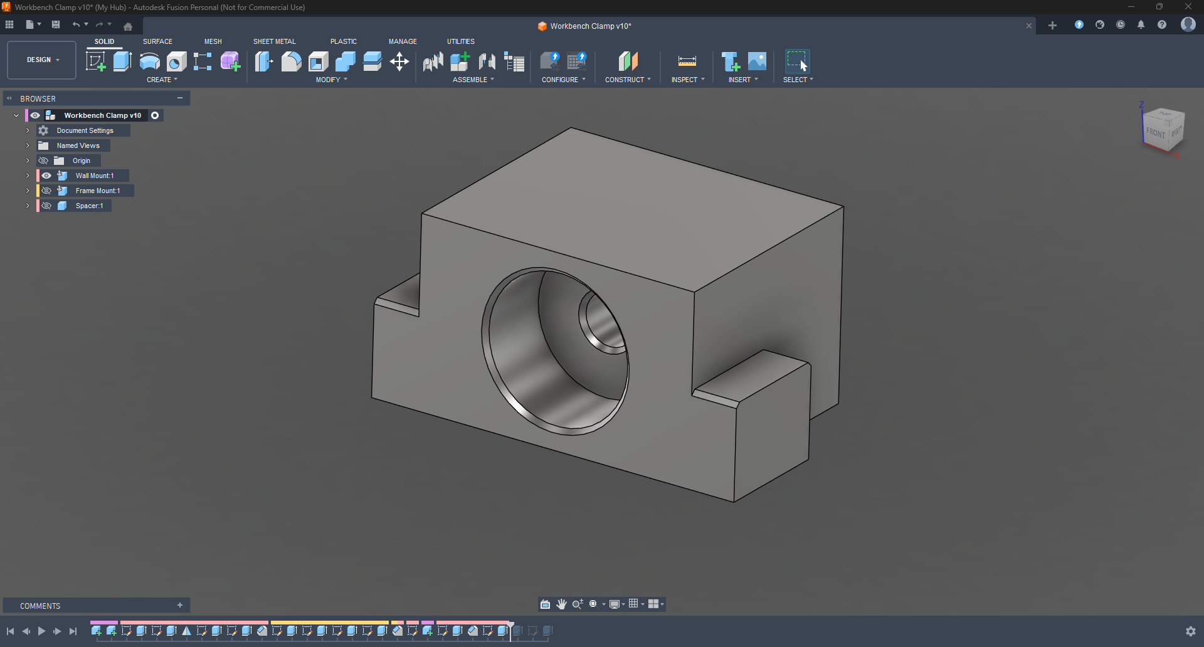
Task: Open the CONSTRUCT dropdown menu
Action: pyautogui.click(x=628, y=80)
